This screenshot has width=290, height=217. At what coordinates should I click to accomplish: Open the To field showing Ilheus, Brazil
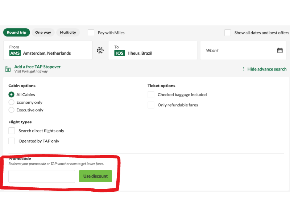(153, 50)
